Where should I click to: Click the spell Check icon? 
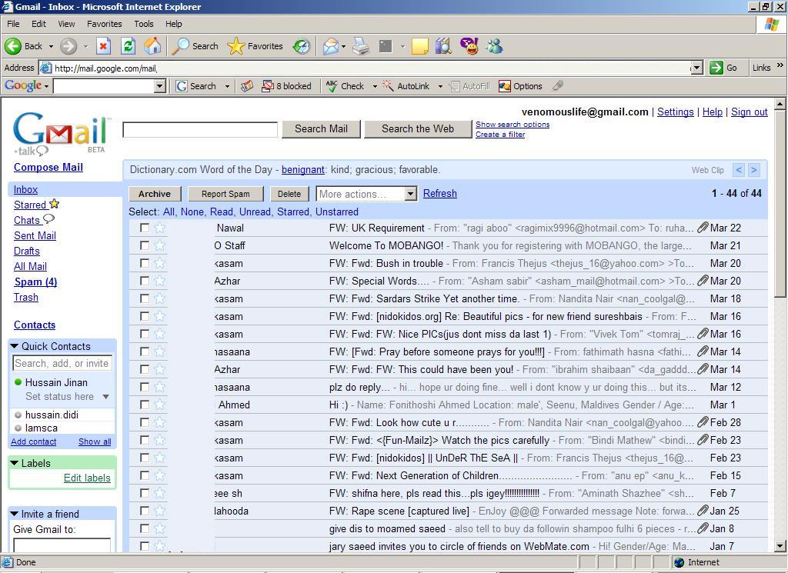coord(331,86)
